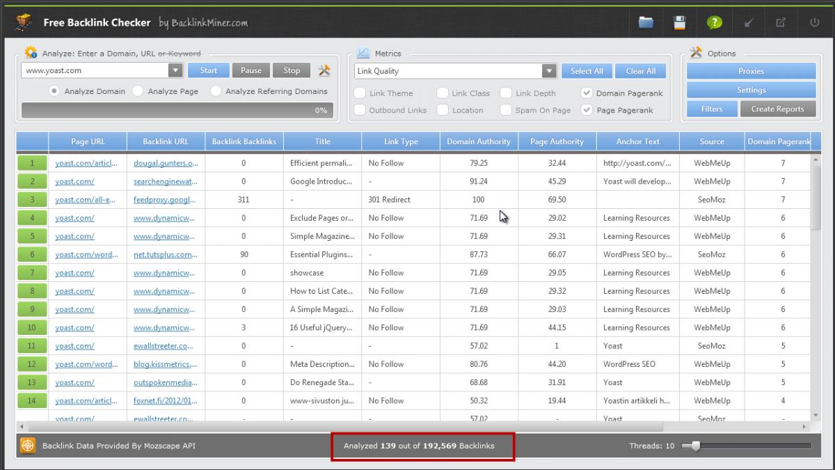
Task: Click Create Reports button
Action: point(778,109)
